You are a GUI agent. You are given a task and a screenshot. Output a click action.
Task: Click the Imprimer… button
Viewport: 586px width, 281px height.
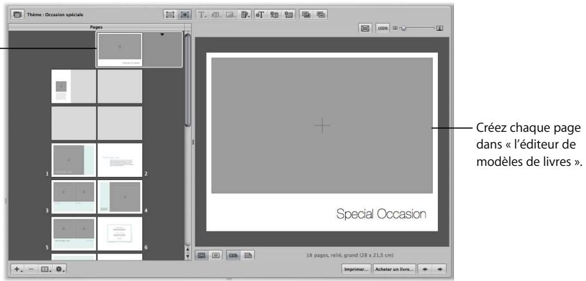[x=357, y=269]
